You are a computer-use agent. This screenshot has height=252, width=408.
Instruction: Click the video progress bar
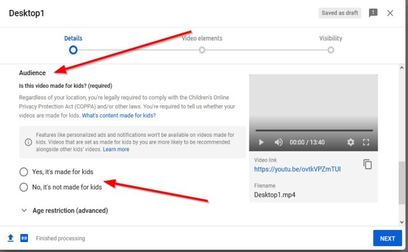click(314, 130)
